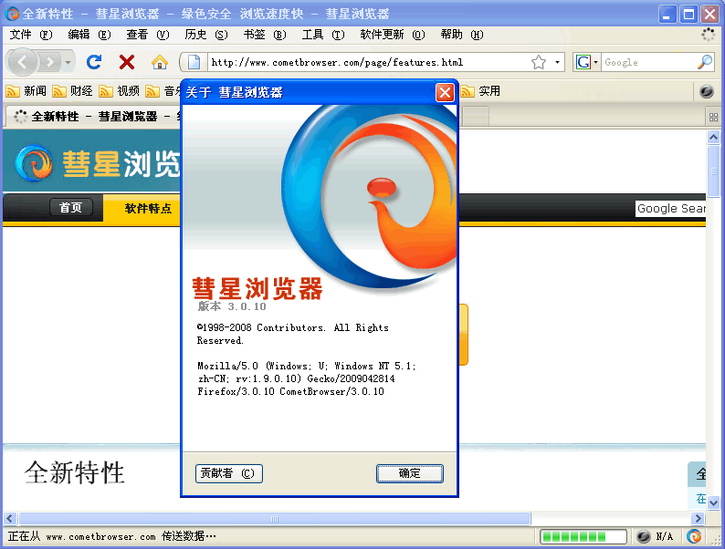Close the 关于 彗星浏览器 dialog
Image resolution: width=725 pixels, height=549 pixels.
tap(445, 92)
